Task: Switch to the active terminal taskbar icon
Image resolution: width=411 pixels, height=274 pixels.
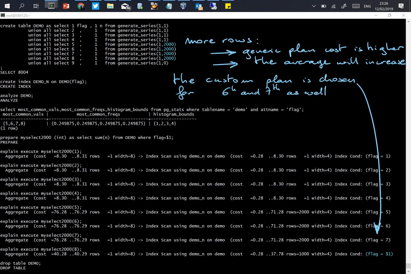Action: point(51,6)
